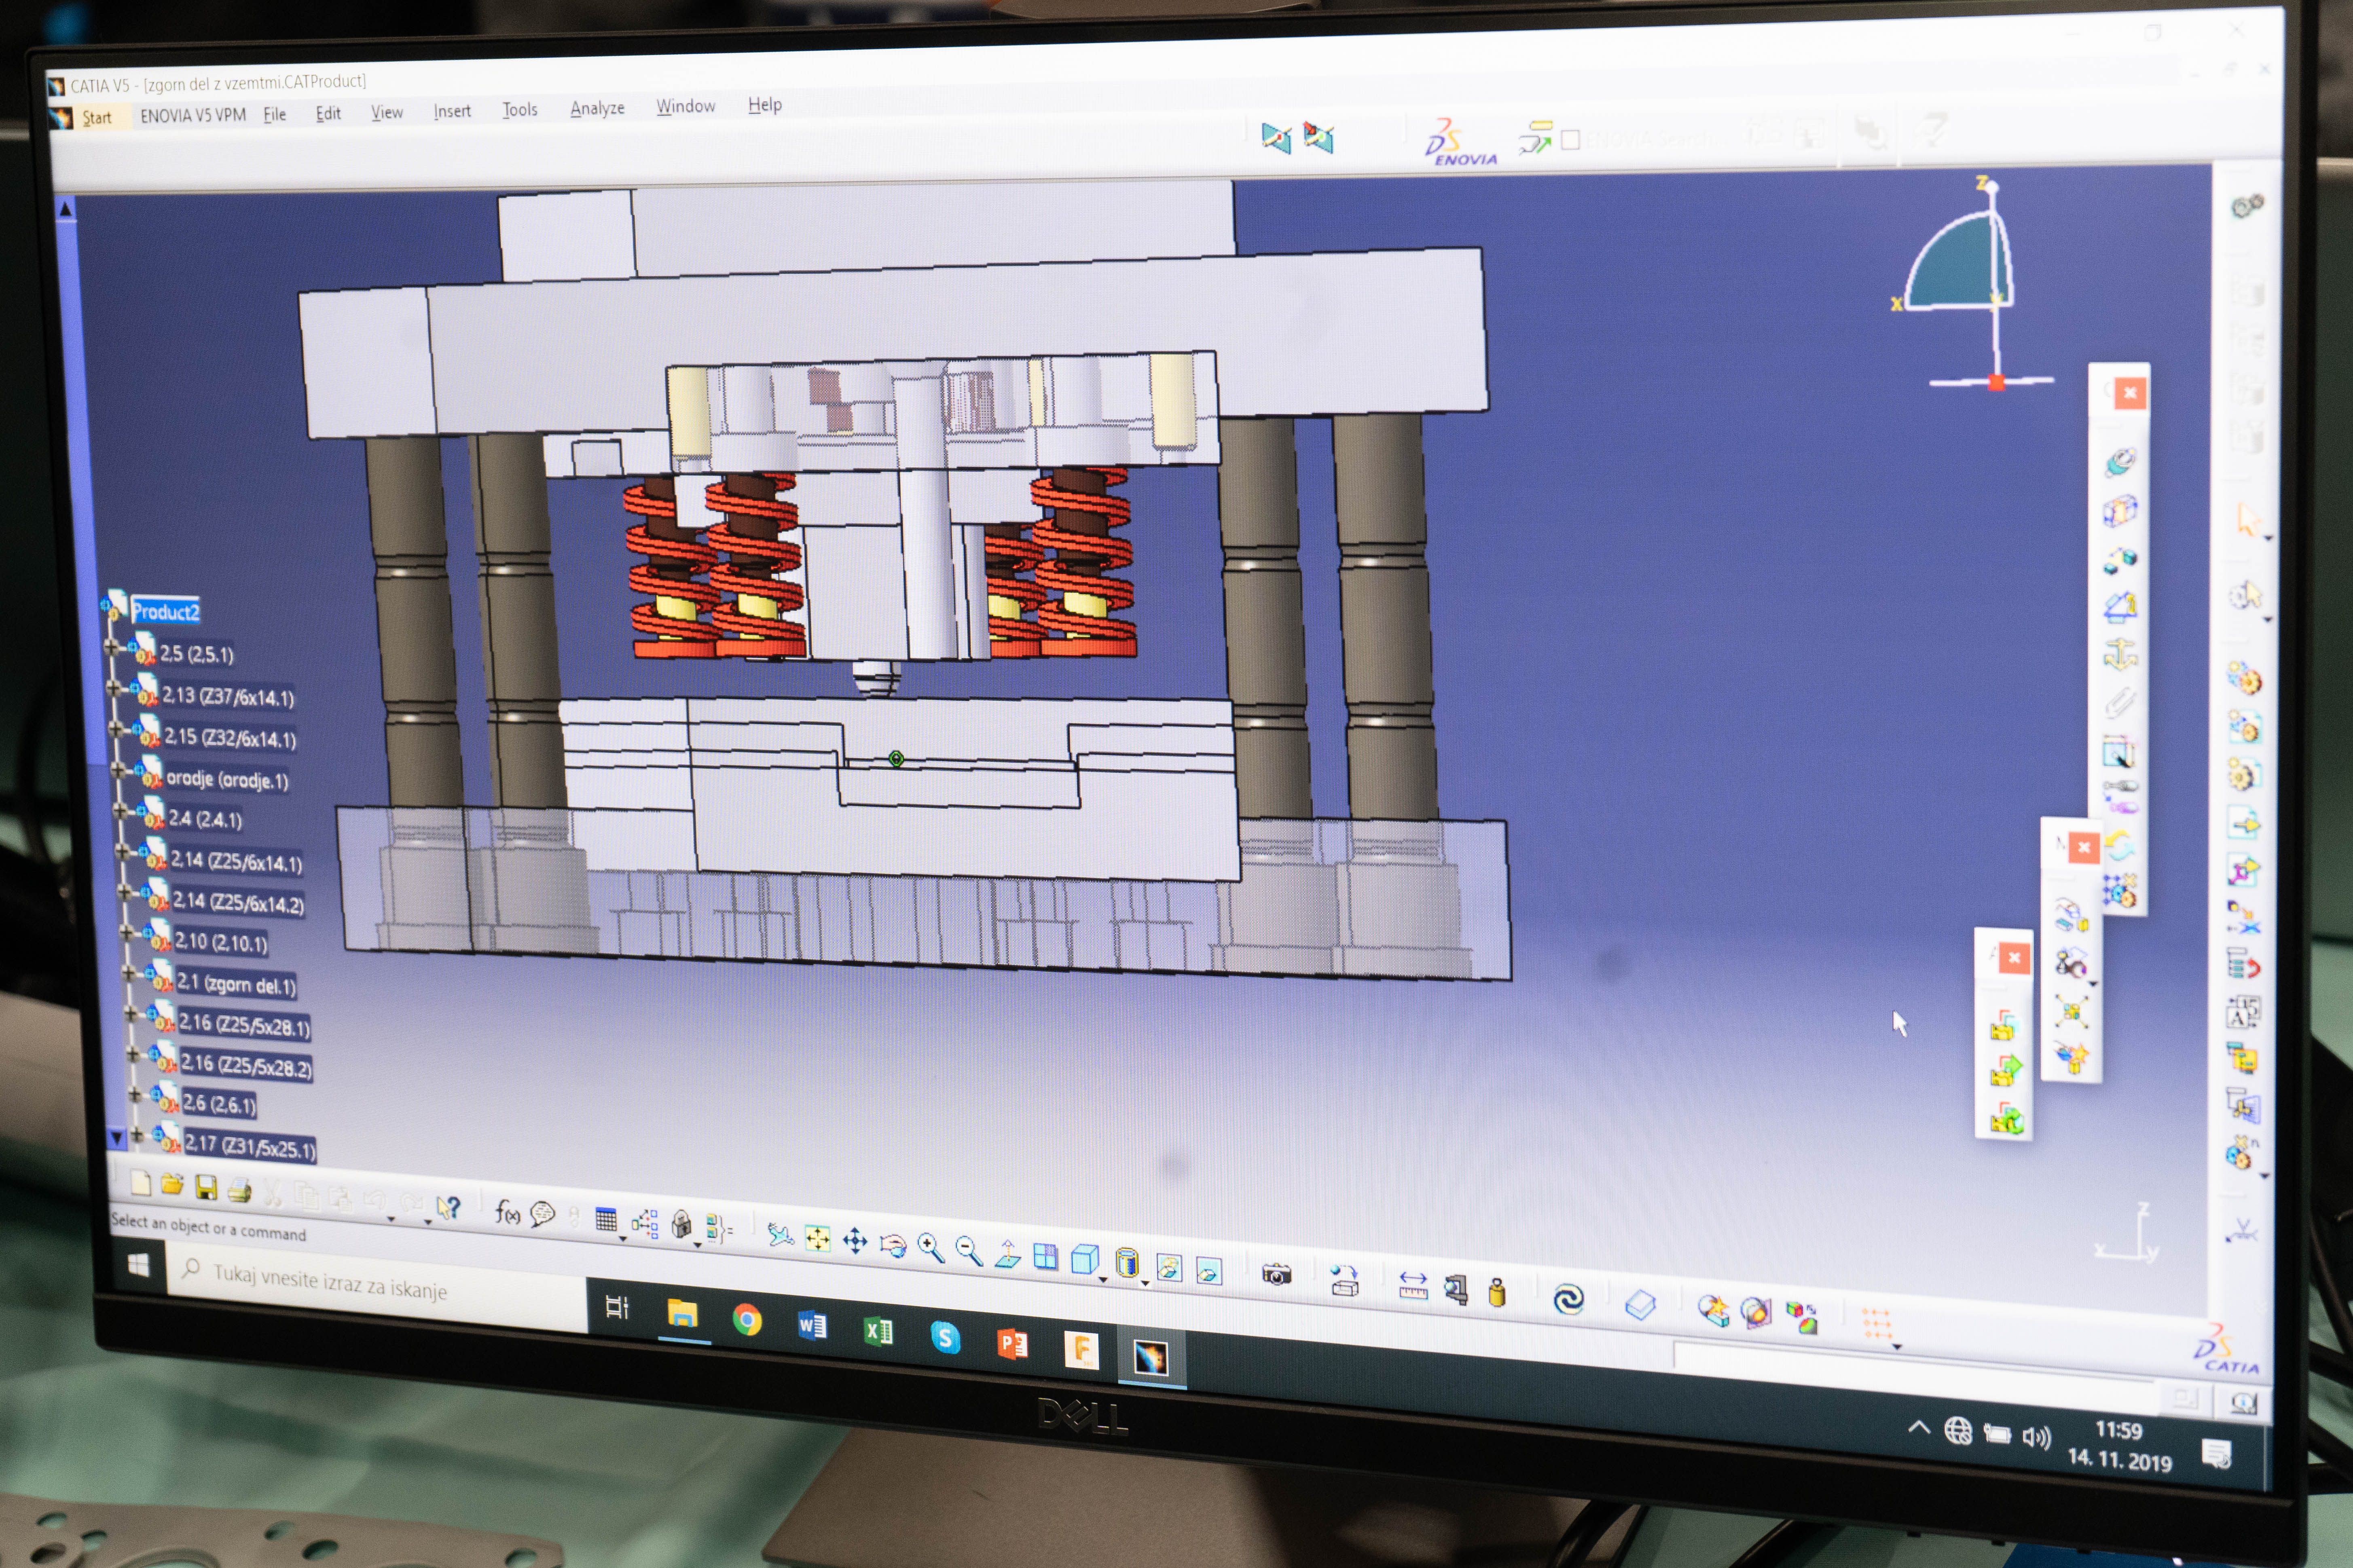Click the Graph Tree Reordering icon
Viewport: 2353px width, 1568px height.
coord(2243,965)
